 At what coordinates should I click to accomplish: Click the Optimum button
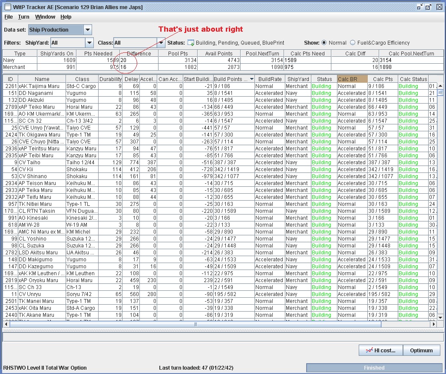point(421,351)
